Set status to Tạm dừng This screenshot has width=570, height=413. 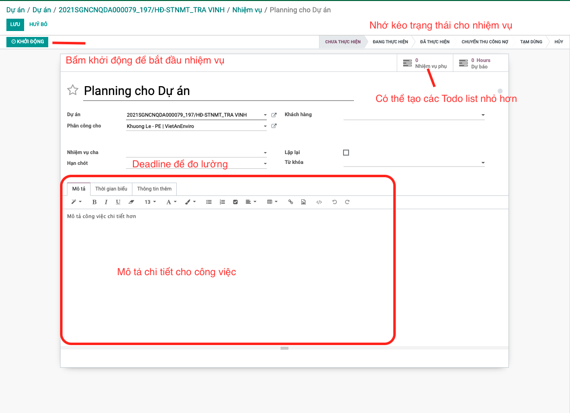531,42
